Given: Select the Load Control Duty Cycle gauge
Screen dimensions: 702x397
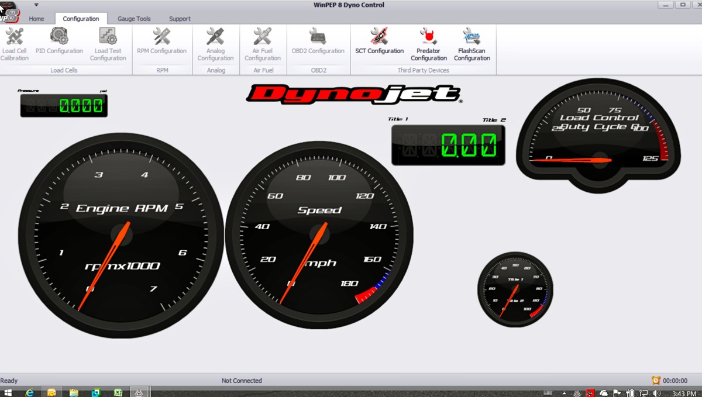Looking at the screenshot, I should tap(598, 136).
